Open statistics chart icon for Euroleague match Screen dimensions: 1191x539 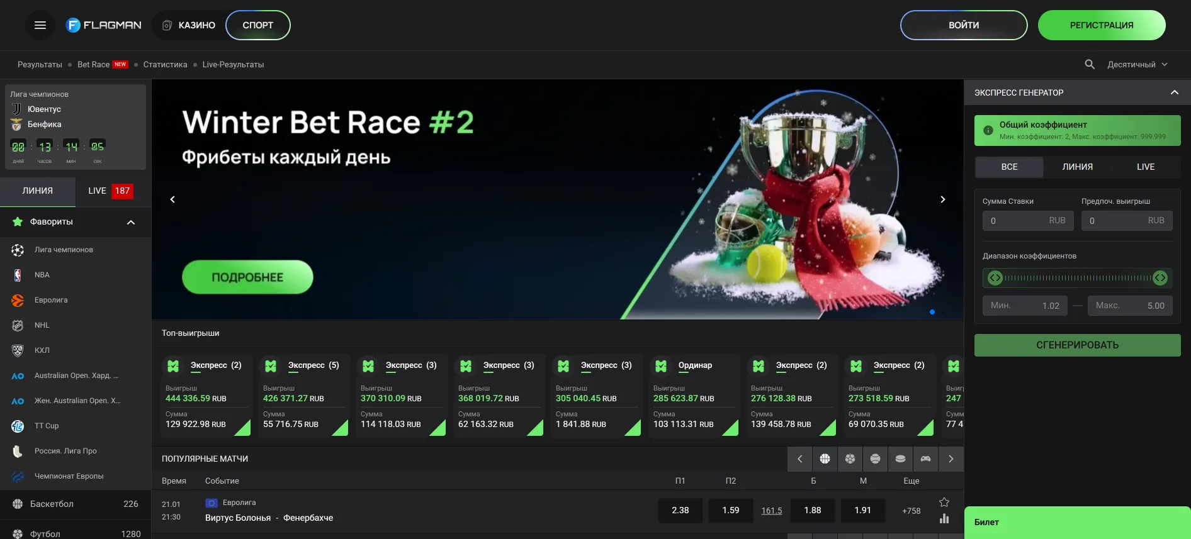click(944, 519)
